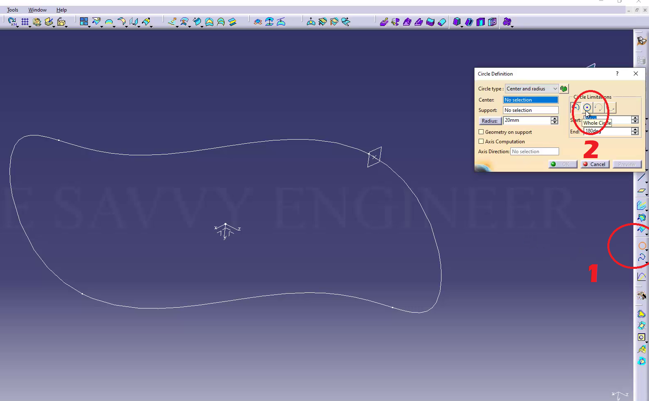Choose Part Arc limitation icon
Image resolution: width=649 pixels, height=401 pixels.
click(x=576, y=108)
